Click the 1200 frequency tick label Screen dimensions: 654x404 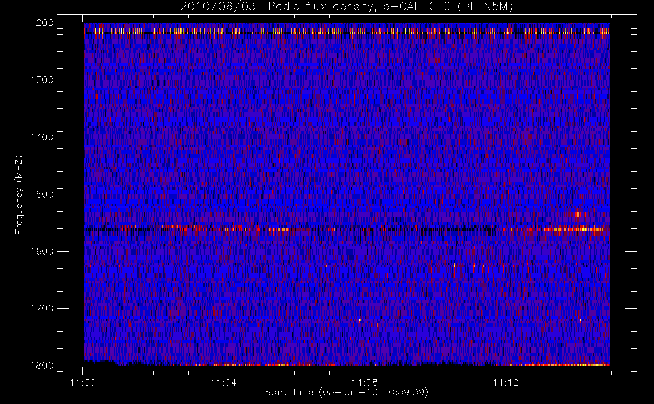pyautogui.click(x=42, y=23)
